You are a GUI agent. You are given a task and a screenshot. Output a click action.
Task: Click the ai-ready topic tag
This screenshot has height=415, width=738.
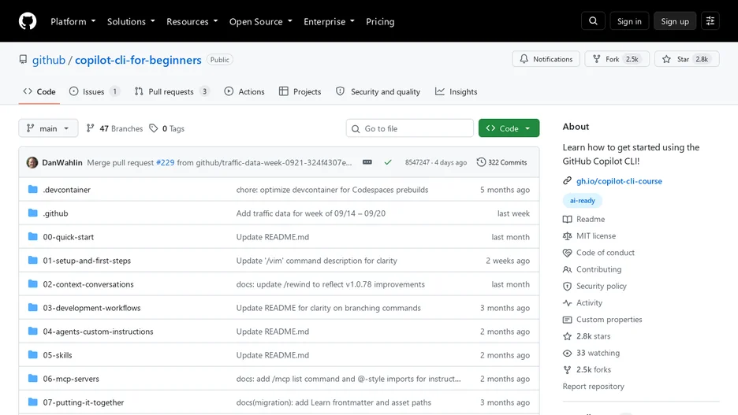582,201
